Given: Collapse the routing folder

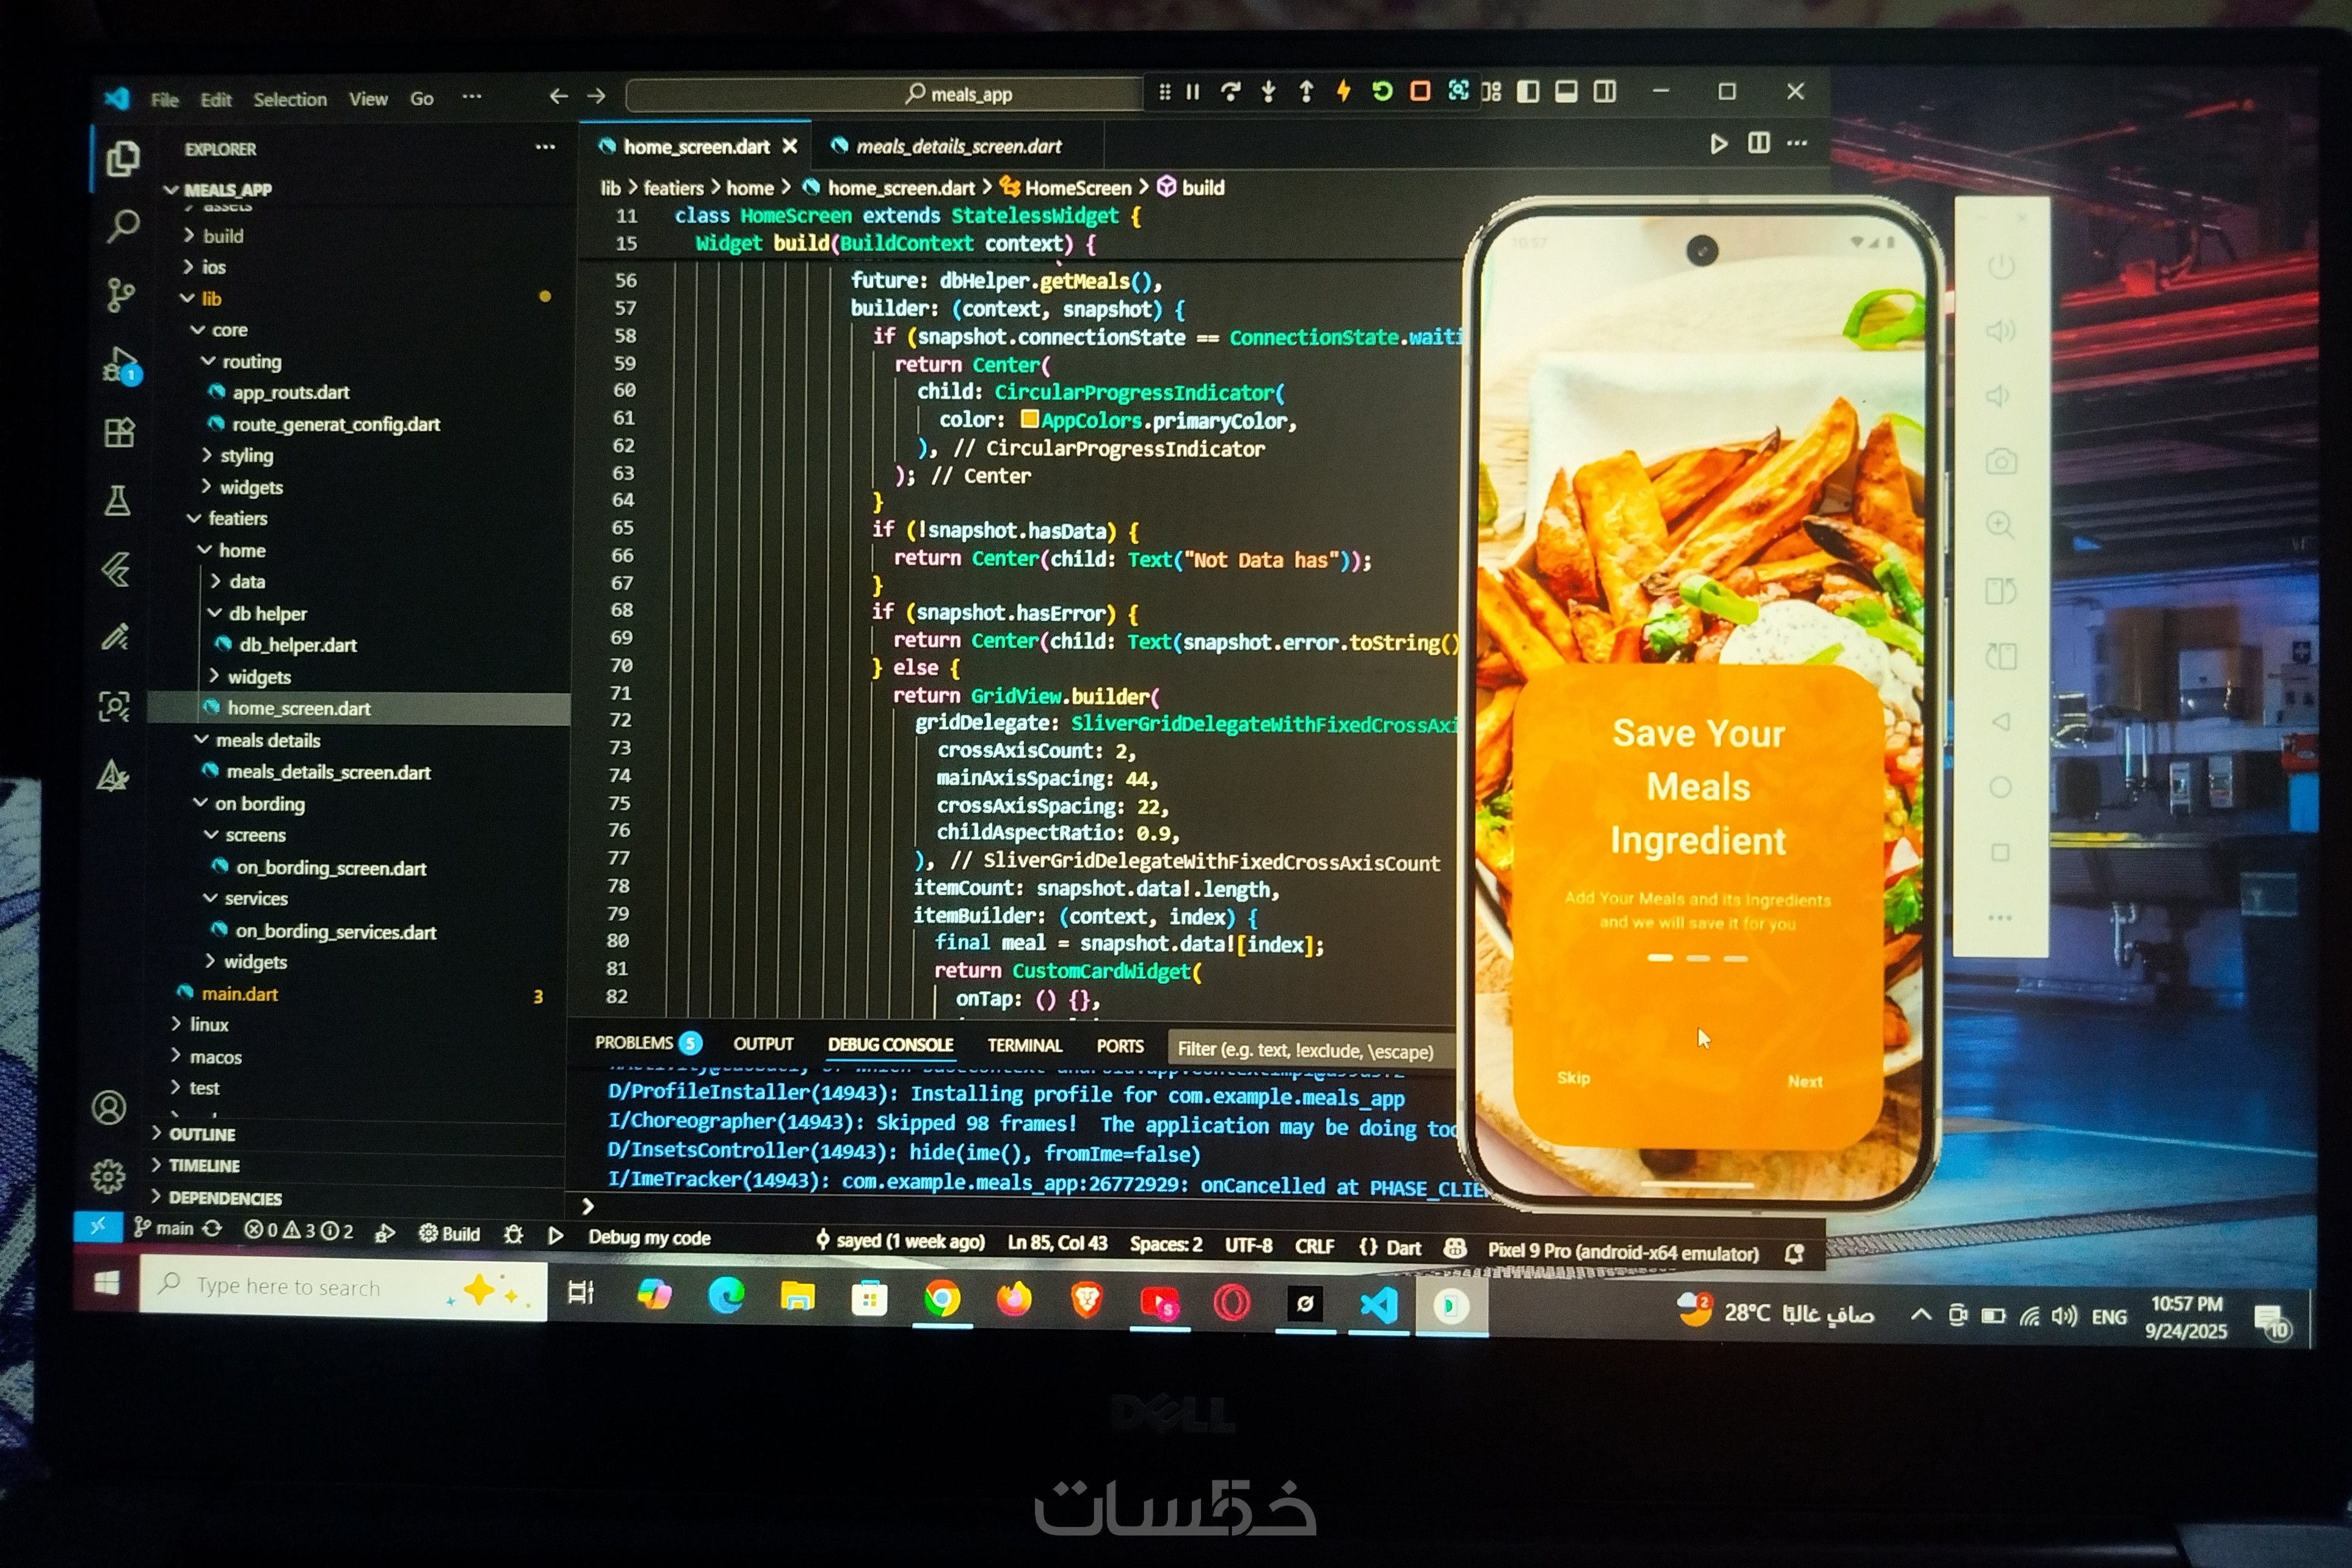Looking at the screenshot, I should [x=251, y=361].
